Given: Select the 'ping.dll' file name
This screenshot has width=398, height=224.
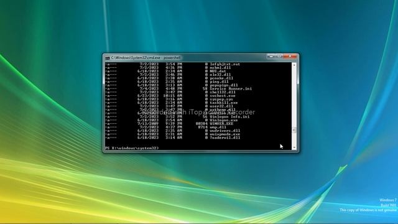Looking at the screenshot, I should point(219,82).
